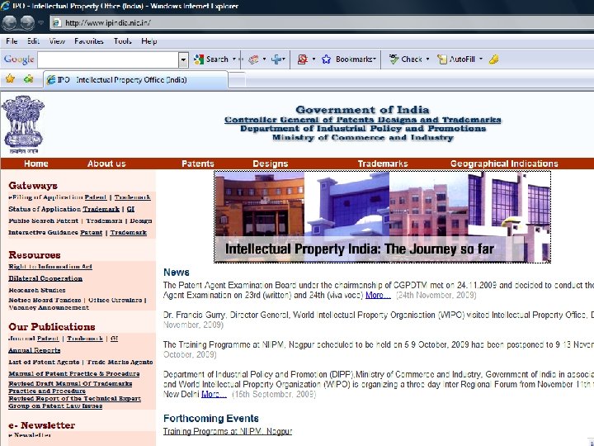Open Geographical Indications in navigation bar
Viewport: 594px width, 446px height.
click(x=504, y=164)
